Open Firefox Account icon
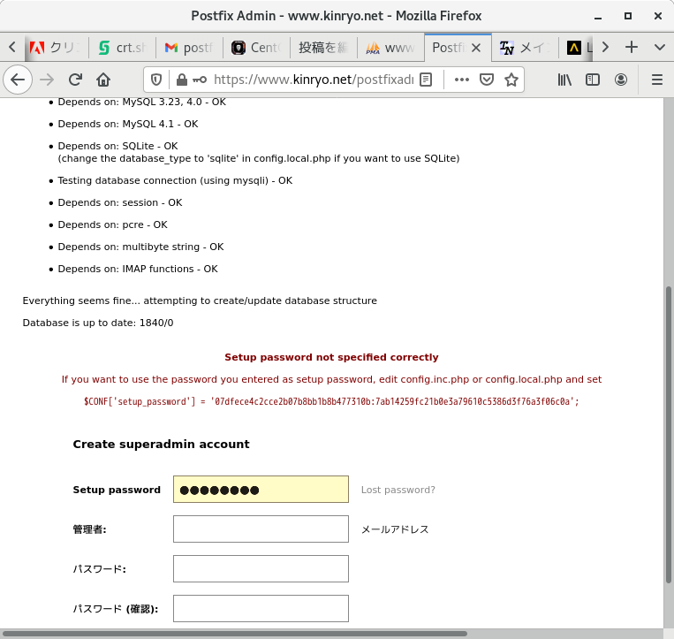This screenshot has width=674, height=639. click(x=621, y=80)
